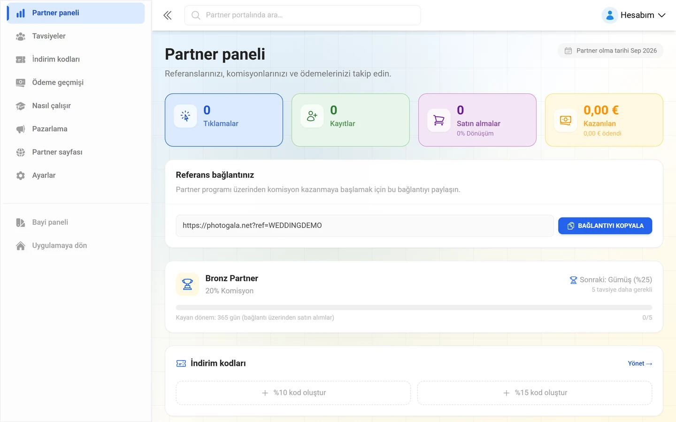Click the Uygulamaya dön home icon
The height and width of the screenshot is (422, 676).
coord(21,246)
